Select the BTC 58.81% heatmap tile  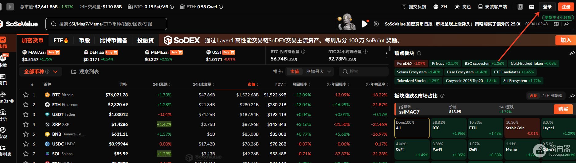tap(449, 128)
